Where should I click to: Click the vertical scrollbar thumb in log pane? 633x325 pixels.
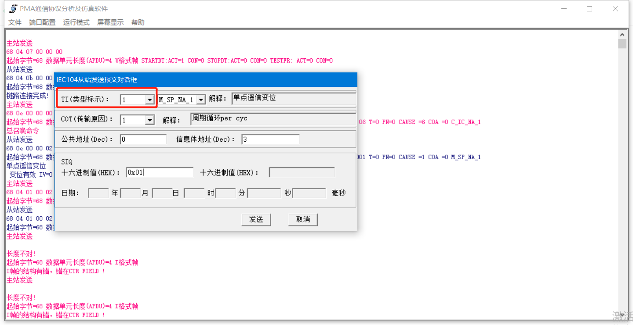coord(622,44)
